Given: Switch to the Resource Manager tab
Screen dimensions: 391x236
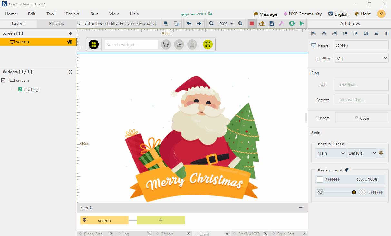Looking at the screenshot, I should [x=138, y=23].
